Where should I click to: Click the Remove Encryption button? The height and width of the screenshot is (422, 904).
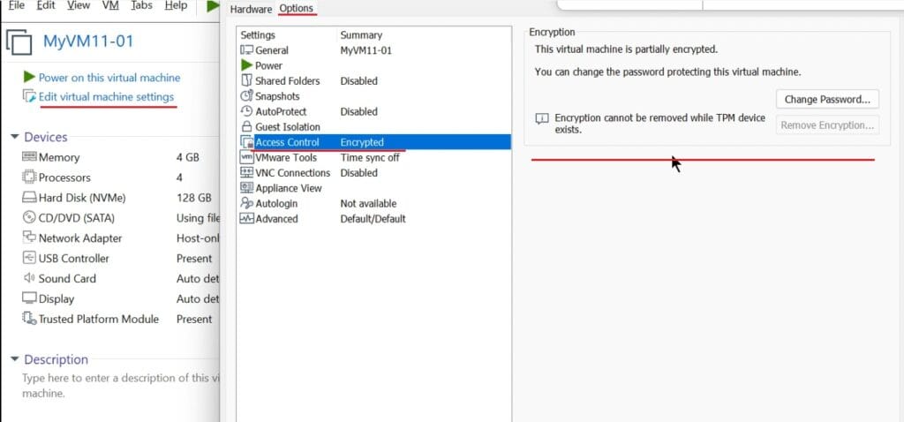pyautogui.click(x=827, y=125)
